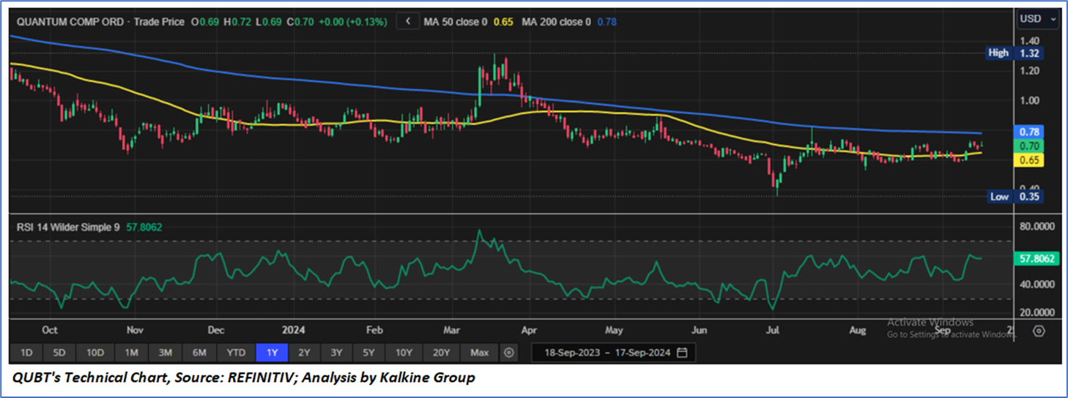The image size is (1068, 398).
Task: Select the 5Y time range
Action: coord(368,353)
